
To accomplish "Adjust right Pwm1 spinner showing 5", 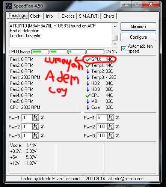I will (111, 118).
